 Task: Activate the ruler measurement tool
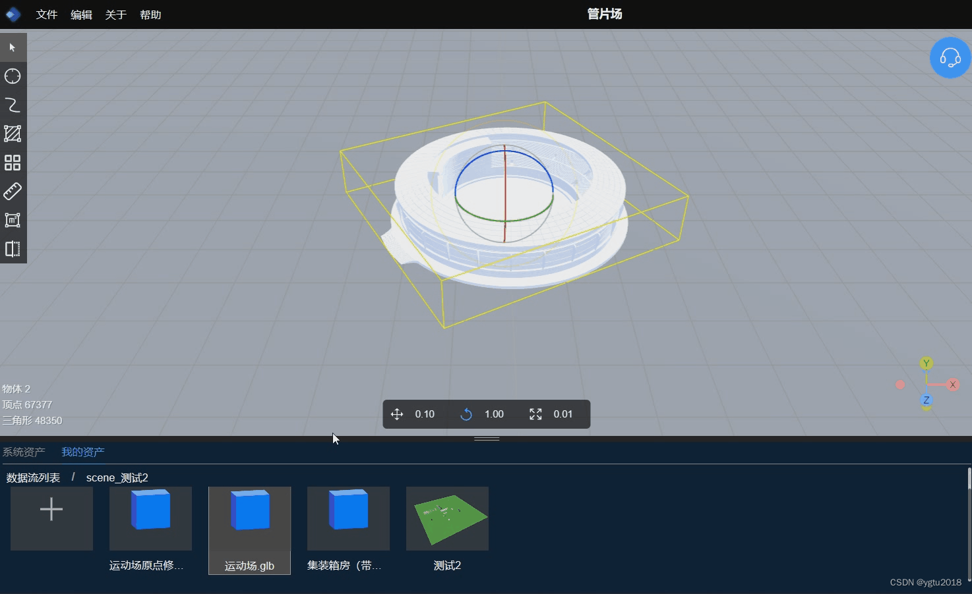coord(13,192)
